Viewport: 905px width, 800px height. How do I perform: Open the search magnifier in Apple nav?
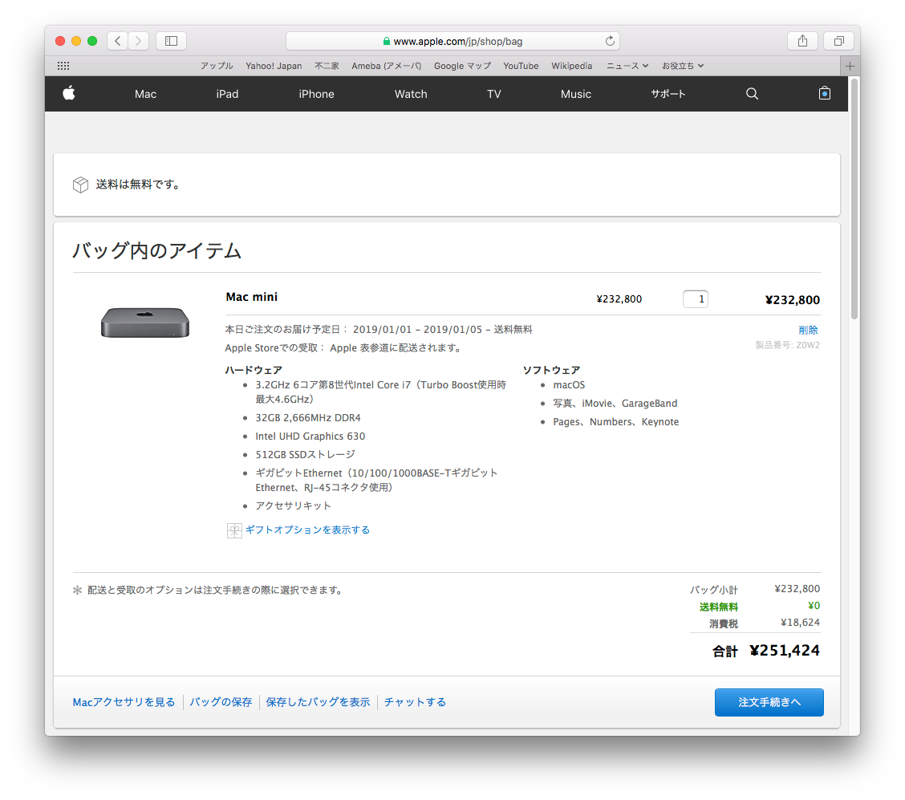[752, 94]
